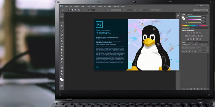This screenshot has height=107, width=215.
Task: Open the Essentials workspace dropdown
Action: [201, 10]
